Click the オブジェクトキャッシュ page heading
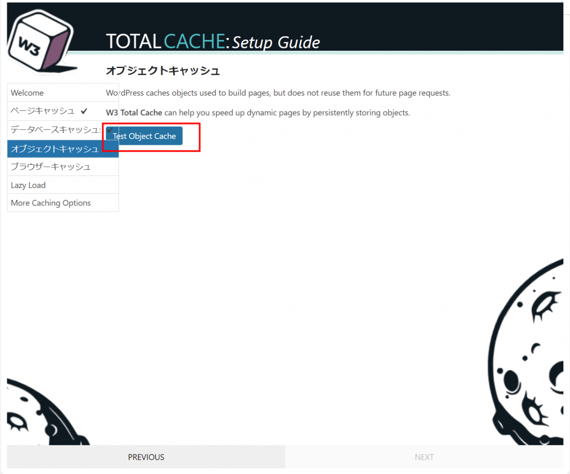The width and height of the screenshot is (570, 474). (163, 70)
